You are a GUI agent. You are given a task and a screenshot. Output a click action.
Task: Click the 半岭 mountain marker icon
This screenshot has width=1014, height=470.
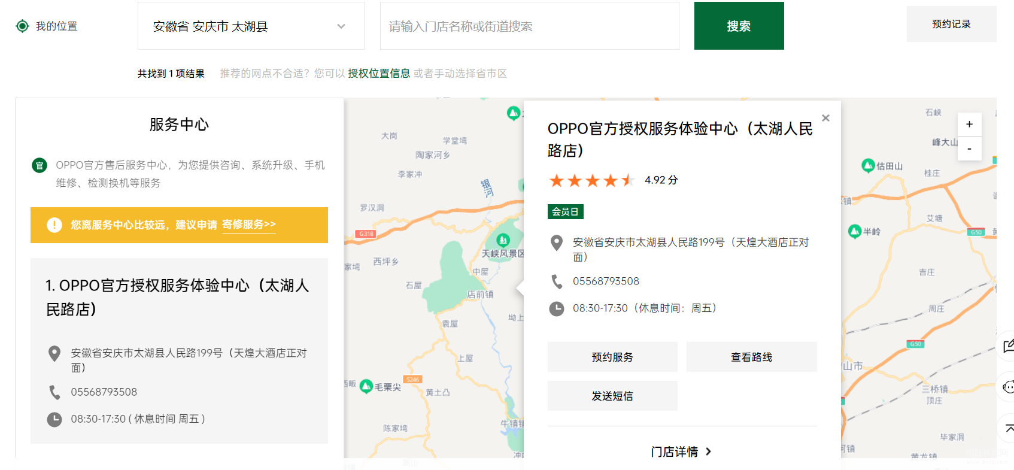click(855, 231)
